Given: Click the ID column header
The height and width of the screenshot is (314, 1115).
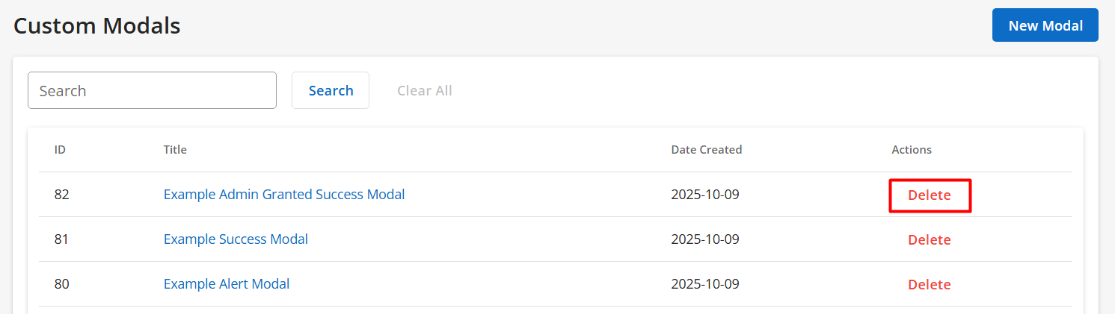Looking at the screenshot, I should [x=60, y=150].
